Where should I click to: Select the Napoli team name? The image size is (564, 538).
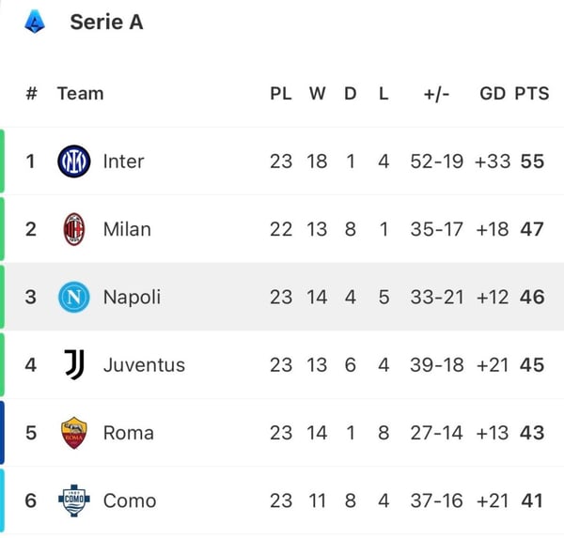click(x=132, y=297)
